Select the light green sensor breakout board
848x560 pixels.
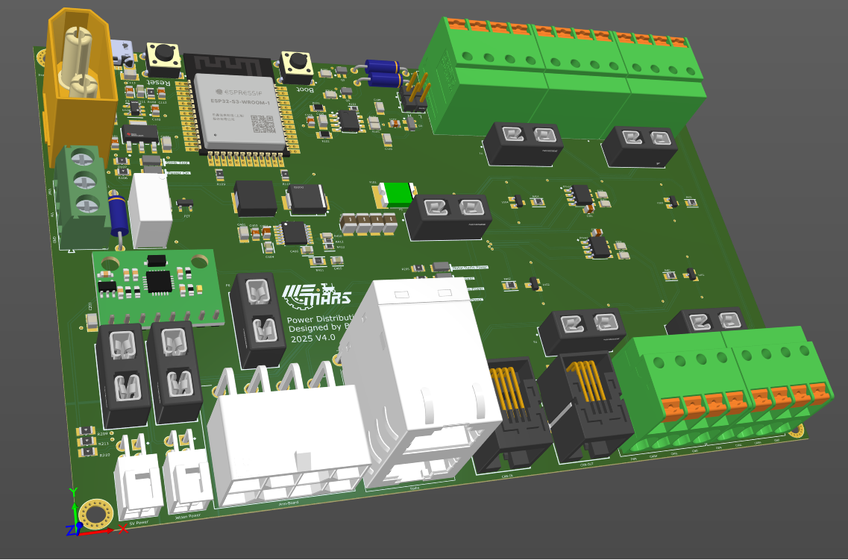158,286
